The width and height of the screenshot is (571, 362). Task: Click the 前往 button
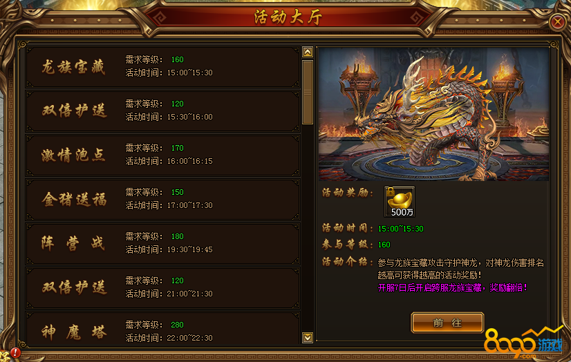(x=447, y=323)
